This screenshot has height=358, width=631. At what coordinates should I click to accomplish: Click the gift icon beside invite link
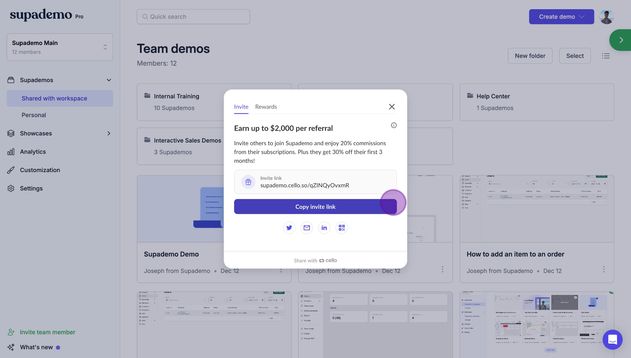(x=248, y=182)
